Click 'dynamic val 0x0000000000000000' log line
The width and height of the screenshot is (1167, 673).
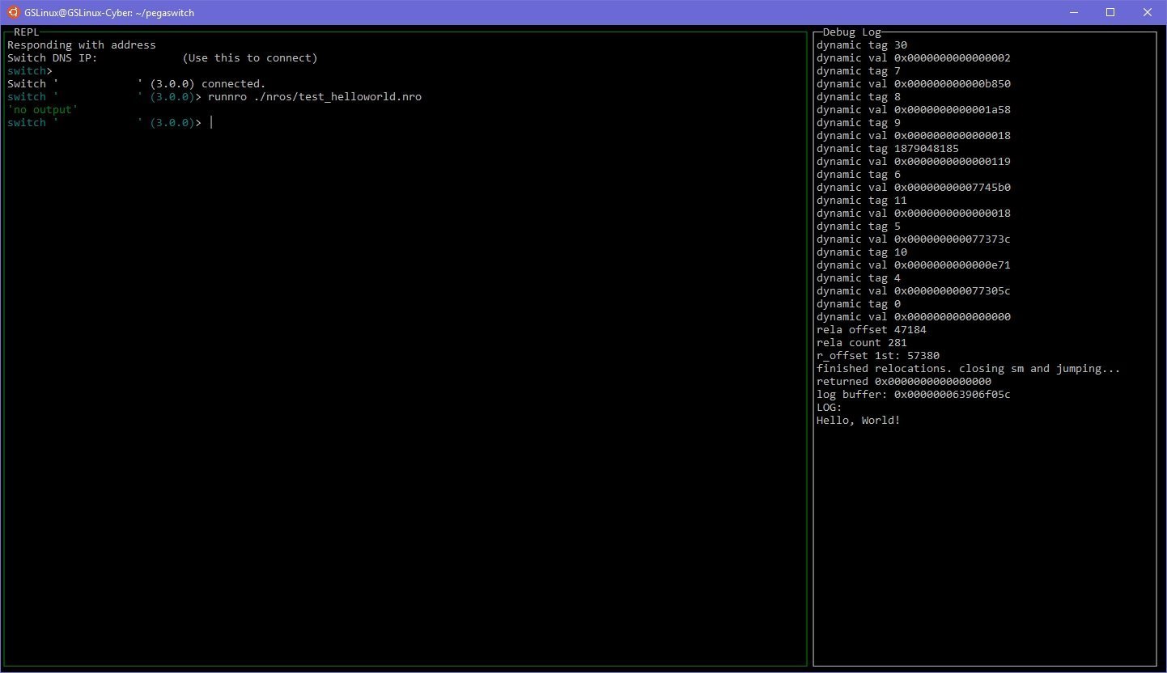click(x=914, y=317)
